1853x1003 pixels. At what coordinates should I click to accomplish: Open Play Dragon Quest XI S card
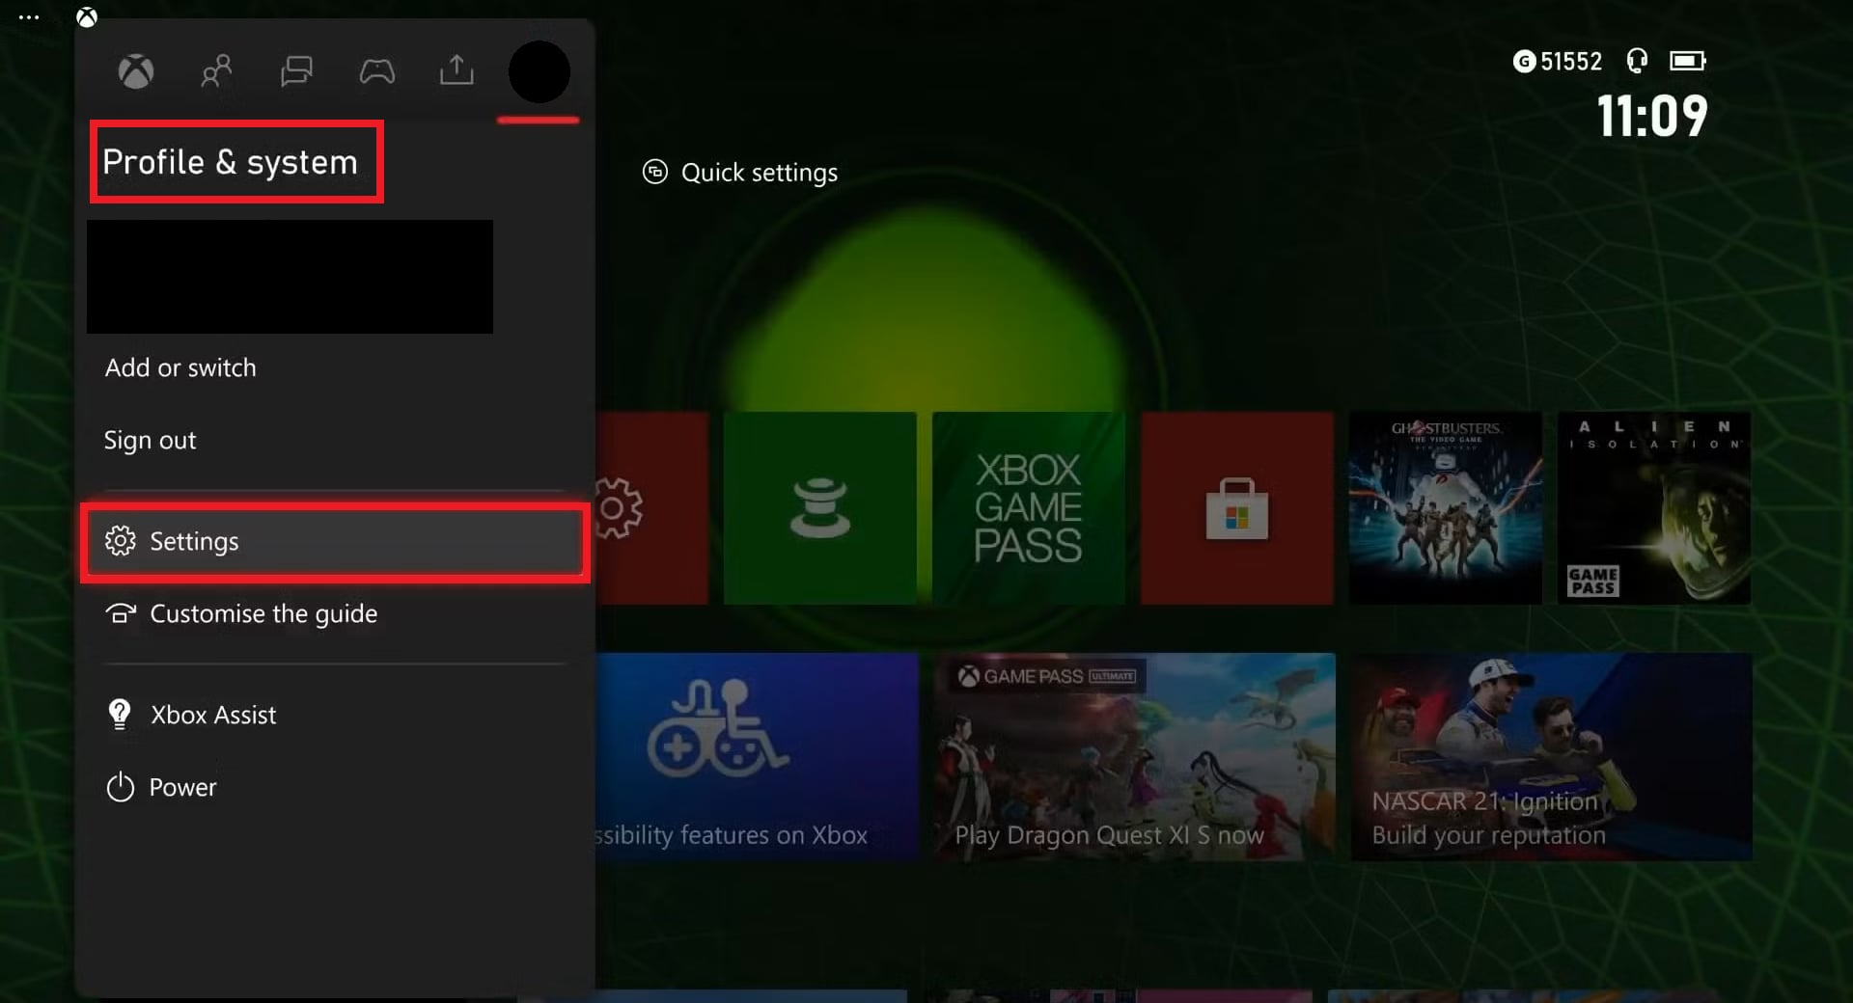click(1134, 757)
